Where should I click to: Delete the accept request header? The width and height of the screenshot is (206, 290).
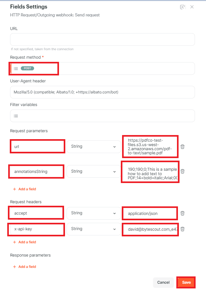182,213
